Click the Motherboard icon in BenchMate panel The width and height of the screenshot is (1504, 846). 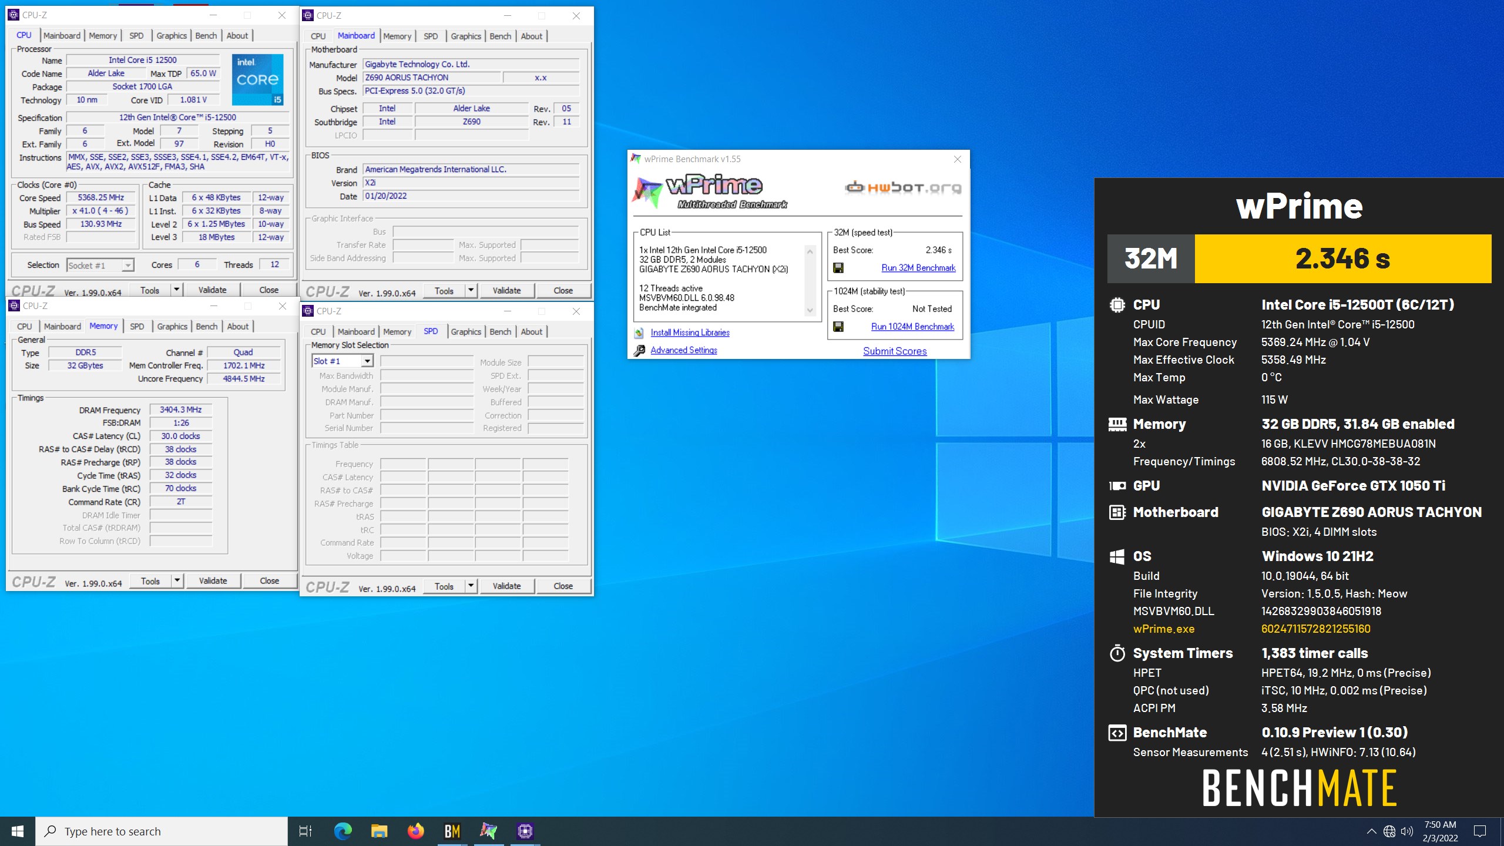[1117, 512]
